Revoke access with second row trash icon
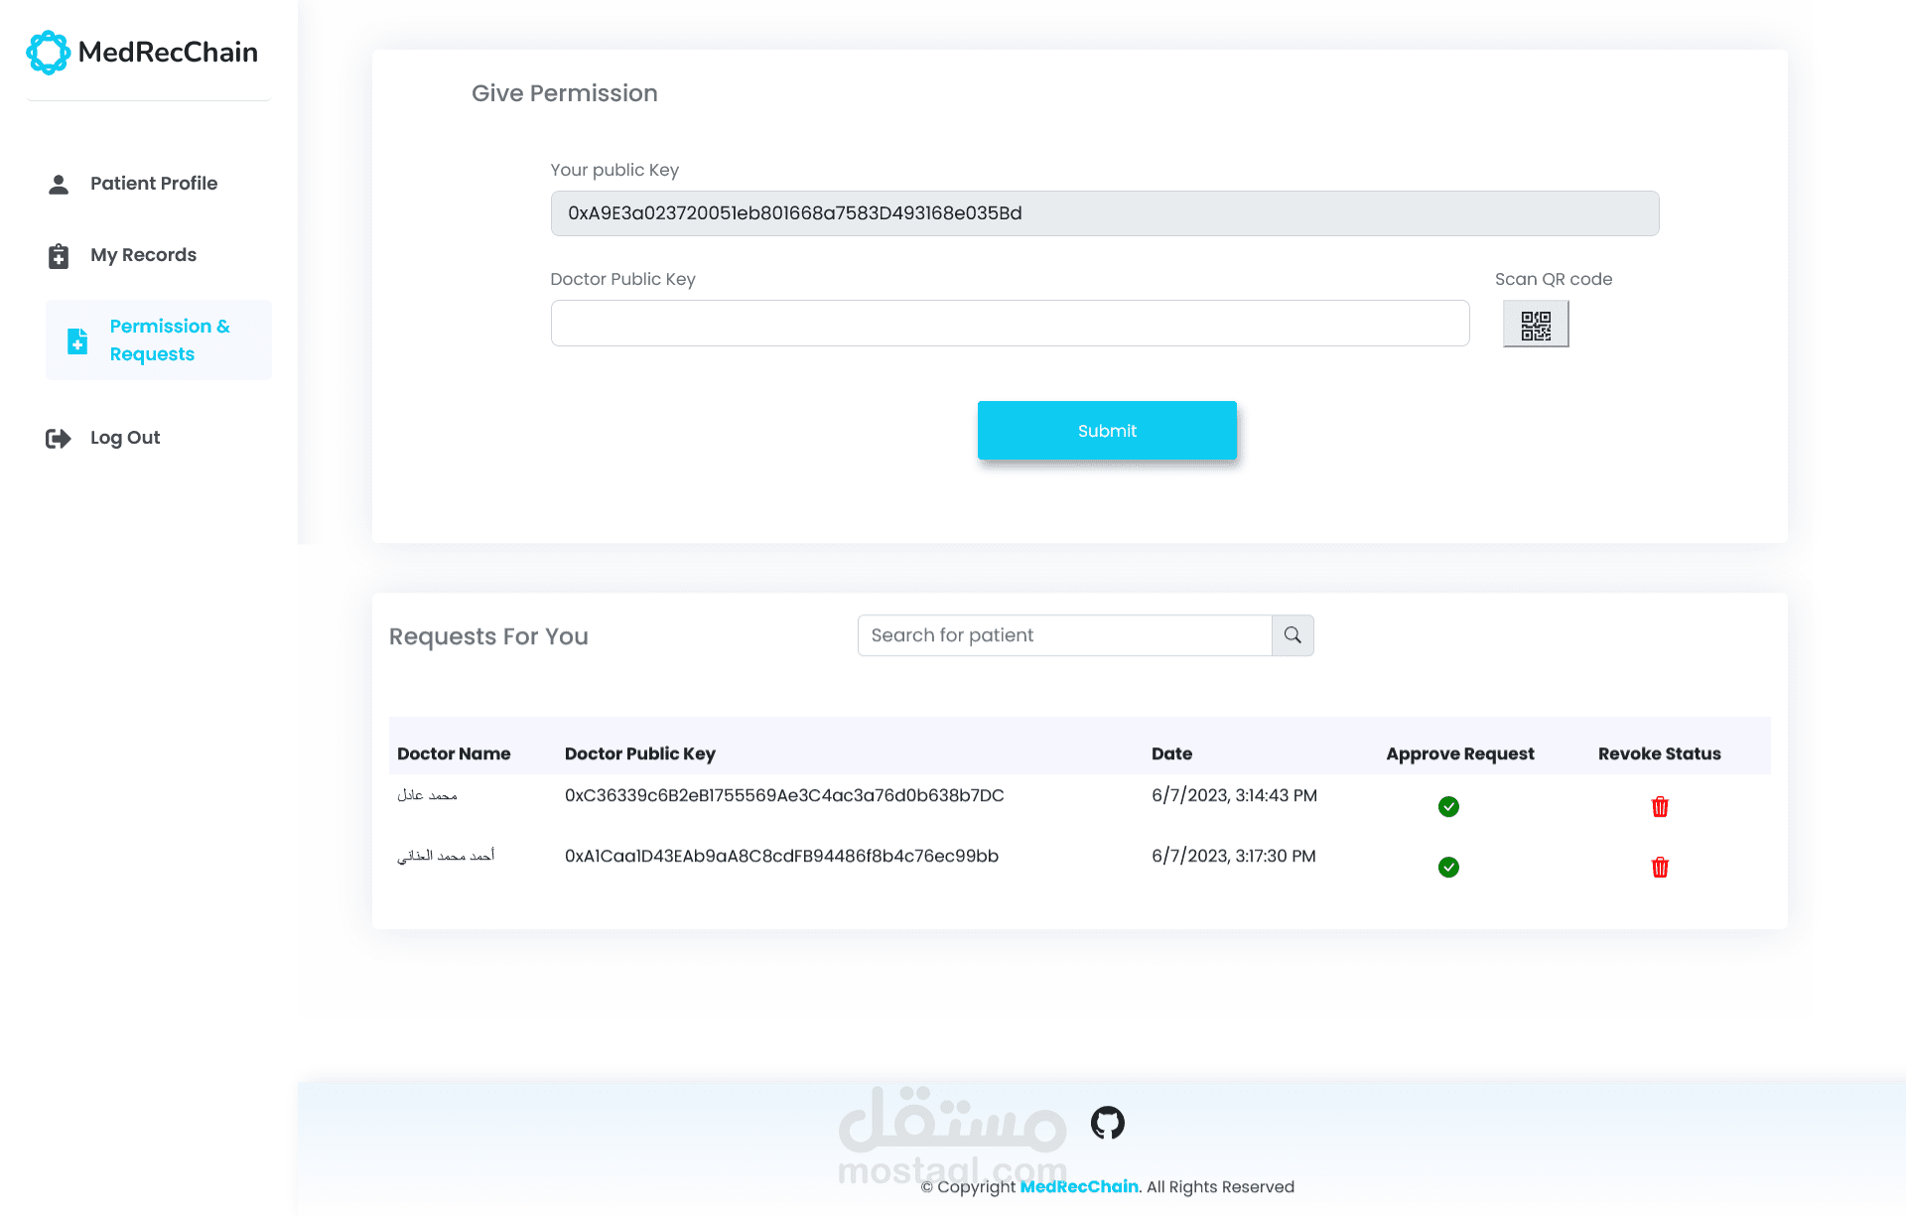1906x1216 pixels. [1660, 868]
